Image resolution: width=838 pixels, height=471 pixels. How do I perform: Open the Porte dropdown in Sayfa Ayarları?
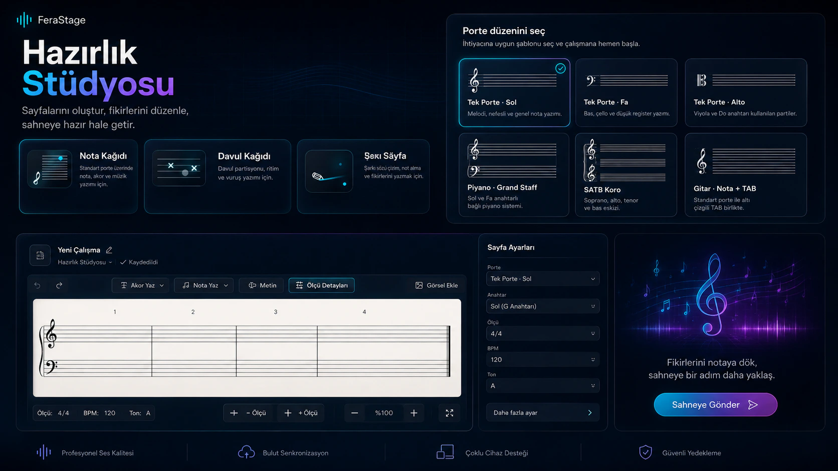pyautogui.click(x=543, y=279)
